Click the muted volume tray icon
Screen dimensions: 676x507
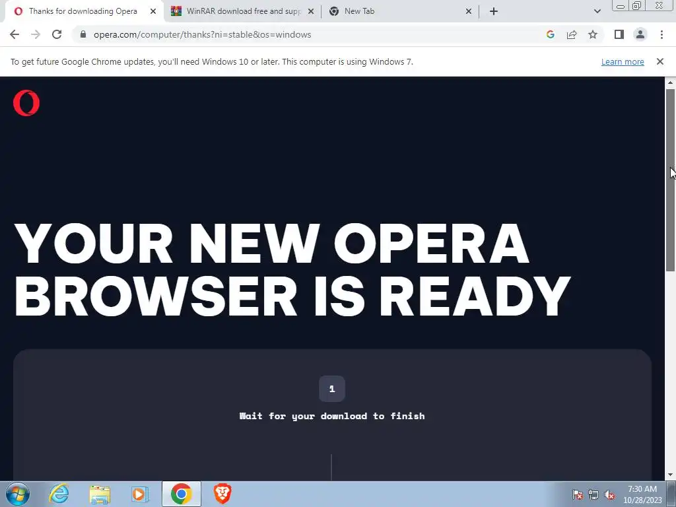tap(609, 494)
